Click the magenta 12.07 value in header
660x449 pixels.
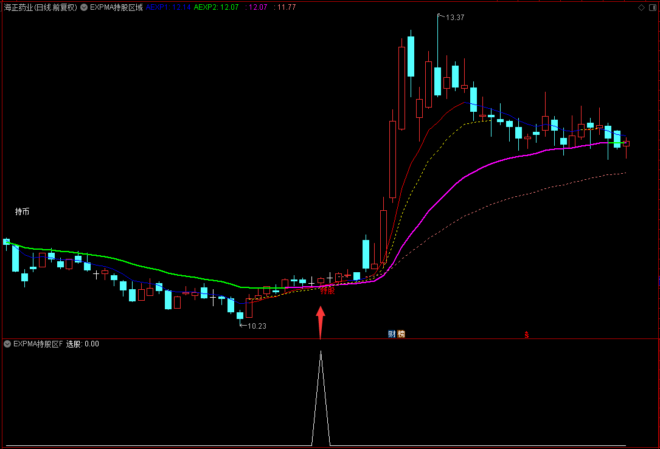tap(256, 7)
